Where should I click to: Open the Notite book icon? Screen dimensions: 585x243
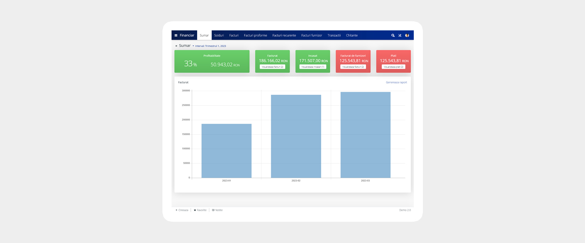point(213,210)
